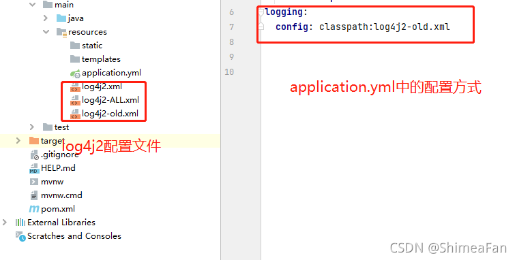The width and height of the screenshot is (517, 260).
Task: Select the static folder
Action: coord(92,46)
